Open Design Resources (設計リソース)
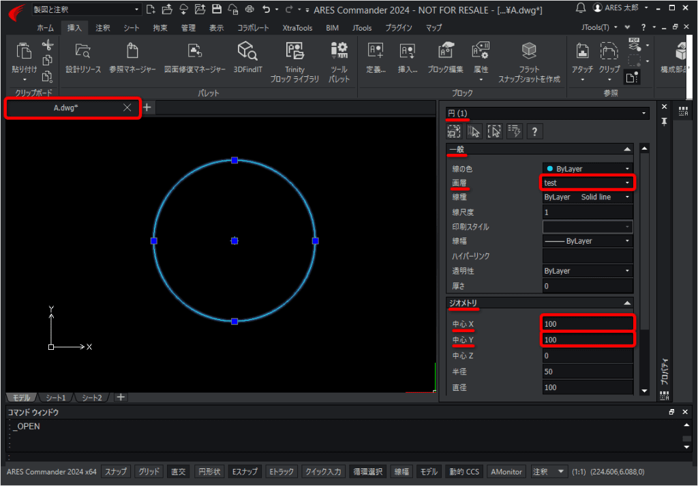Screen dimensions: 698x486 click(83, 58)
